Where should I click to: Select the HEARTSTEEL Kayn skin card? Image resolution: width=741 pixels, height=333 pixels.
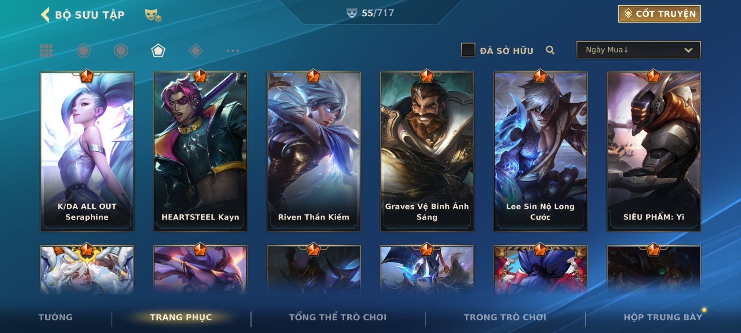point(200,152)
